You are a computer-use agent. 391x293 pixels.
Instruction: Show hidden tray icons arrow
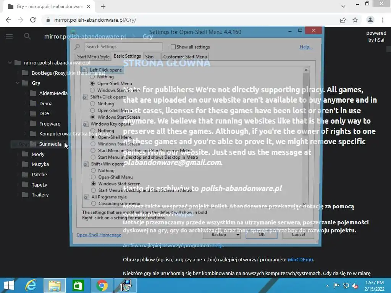[x=327, y=286]
